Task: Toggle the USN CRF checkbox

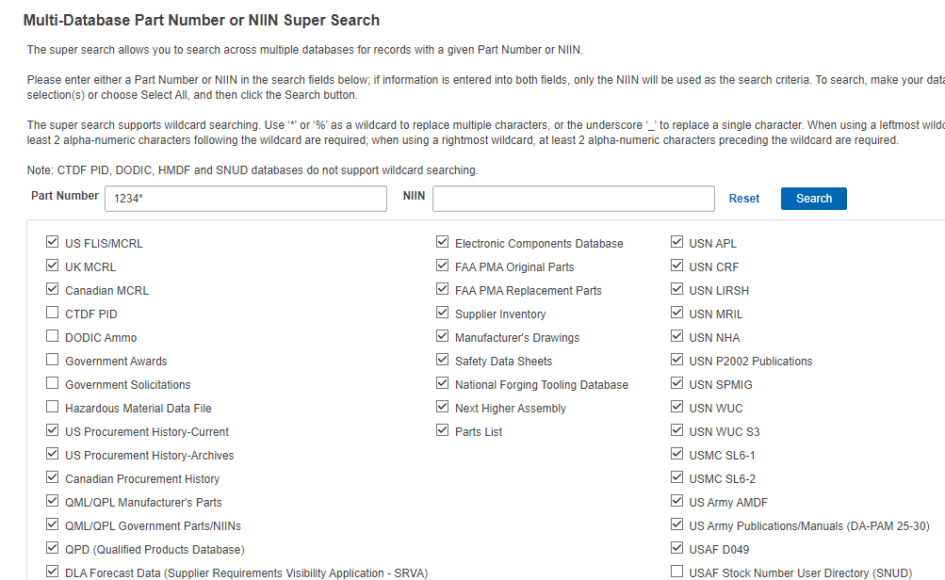Action: [676, 266]
